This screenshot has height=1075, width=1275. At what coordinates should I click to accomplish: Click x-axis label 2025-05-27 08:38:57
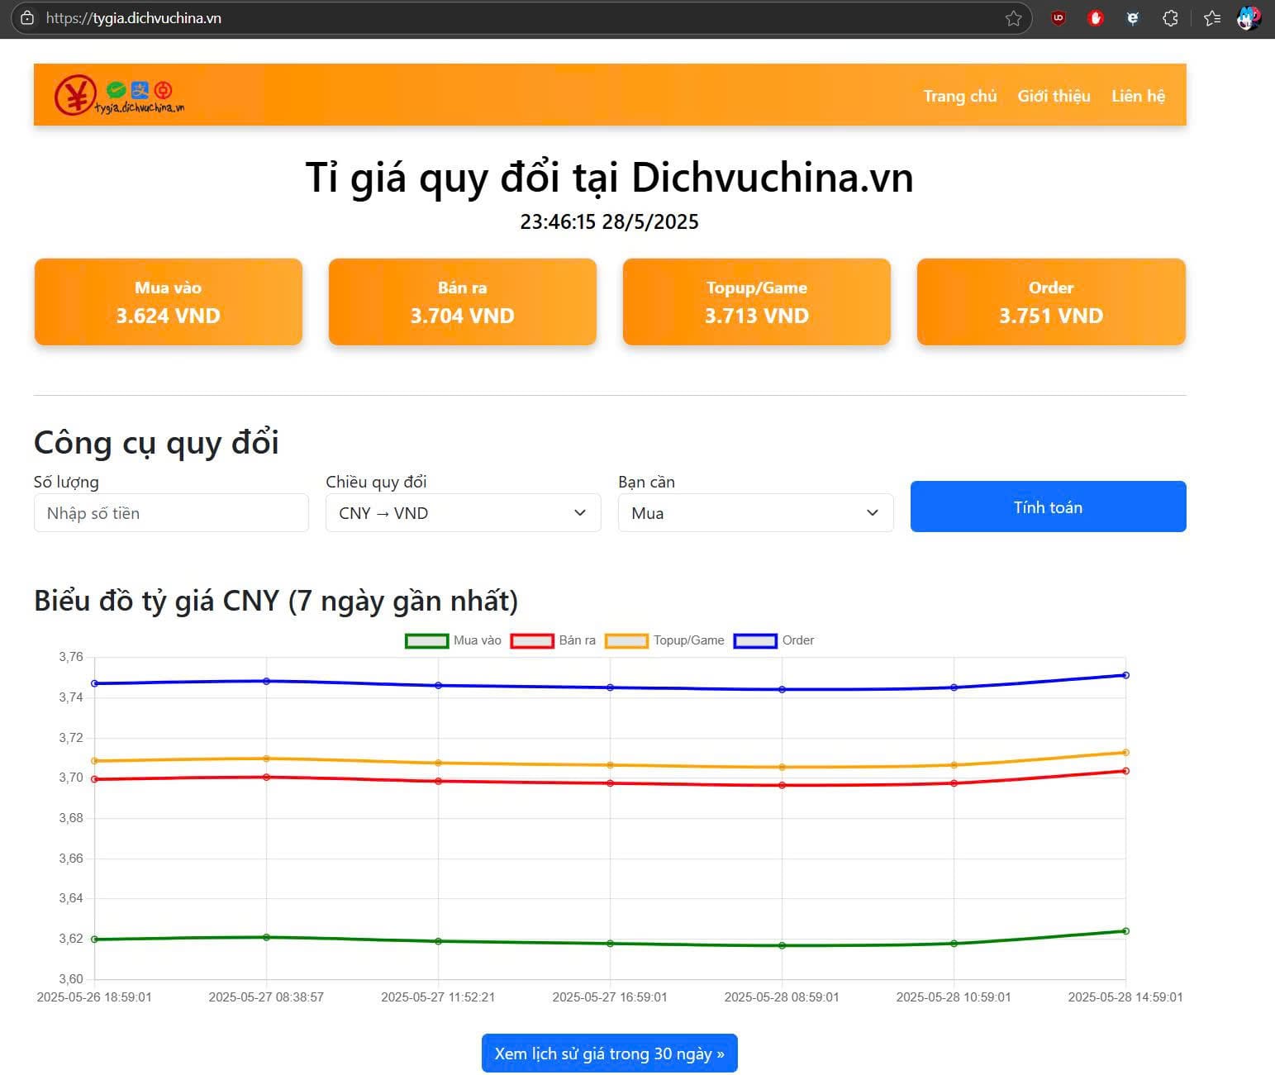click(266, 997)
